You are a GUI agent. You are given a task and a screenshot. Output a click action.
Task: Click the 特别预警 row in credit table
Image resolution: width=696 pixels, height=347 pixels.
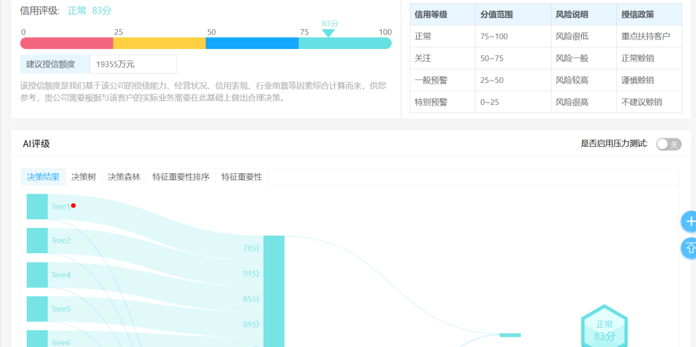tap(545, 102)
